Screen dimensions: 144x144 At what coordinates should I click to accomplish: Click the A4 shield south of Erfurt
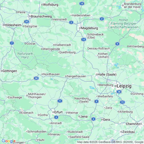tap(56, 117)
